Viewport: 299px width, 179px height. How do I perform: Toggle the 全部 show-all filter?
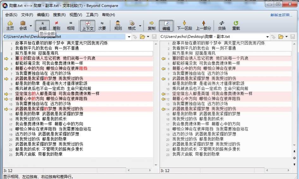(x=42, y=26)
